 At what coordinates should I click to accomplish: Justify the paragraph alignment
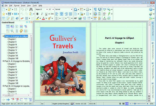[70, 14]
